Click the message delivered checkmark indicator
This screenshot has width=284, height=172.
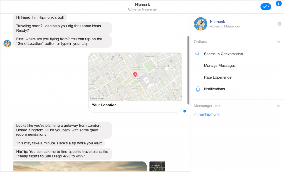coord(184,111)
